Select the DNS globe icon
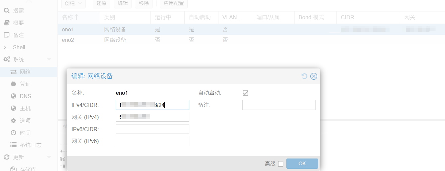This screenshot has width=445, height=171. pyautogui.click(x=14, y=96)
